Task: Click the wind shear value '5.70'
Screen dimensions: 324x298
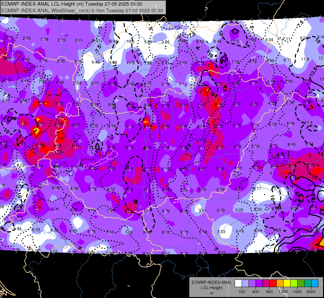Action: coord(10,38)
